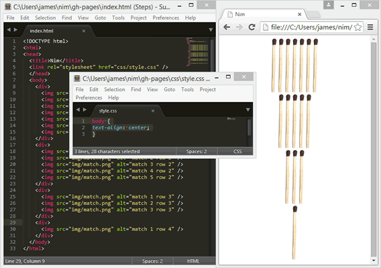Open tab list dropdown in index.html window
The height and width of the screenshot is (268, 381).
211,30
